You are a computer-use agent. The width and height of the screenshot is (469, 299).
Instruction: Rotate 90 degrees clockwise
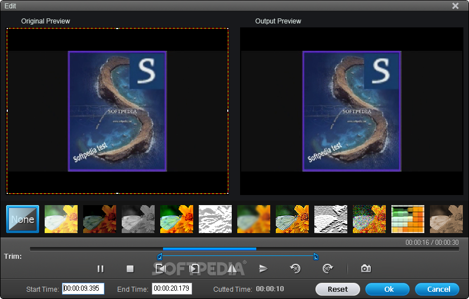point(328,268)
